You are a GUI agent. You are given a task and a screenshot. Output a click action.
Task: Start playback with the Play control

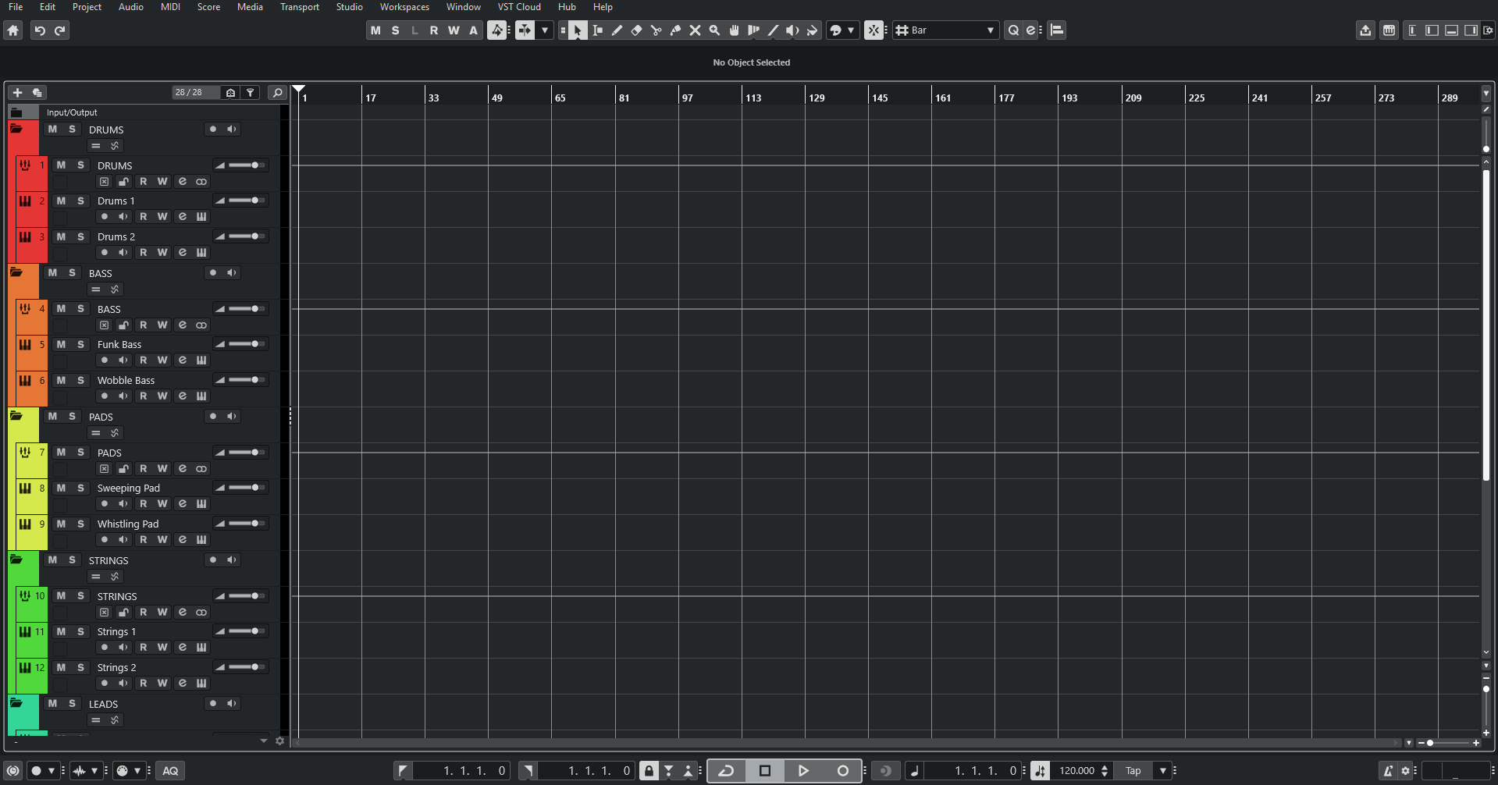click(x=803, y=770)
